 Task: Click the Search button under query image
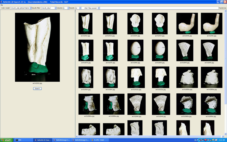click(37, 88)
